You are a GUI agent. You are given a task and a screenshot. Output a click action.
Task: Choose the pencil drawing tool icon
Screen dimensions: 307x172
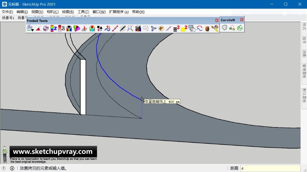[123, 29]
